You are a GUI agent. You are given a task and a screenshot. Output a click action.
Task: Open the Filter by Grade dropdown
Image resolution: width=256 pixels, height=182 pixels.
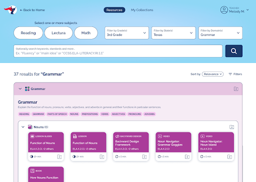click(126, 33)
